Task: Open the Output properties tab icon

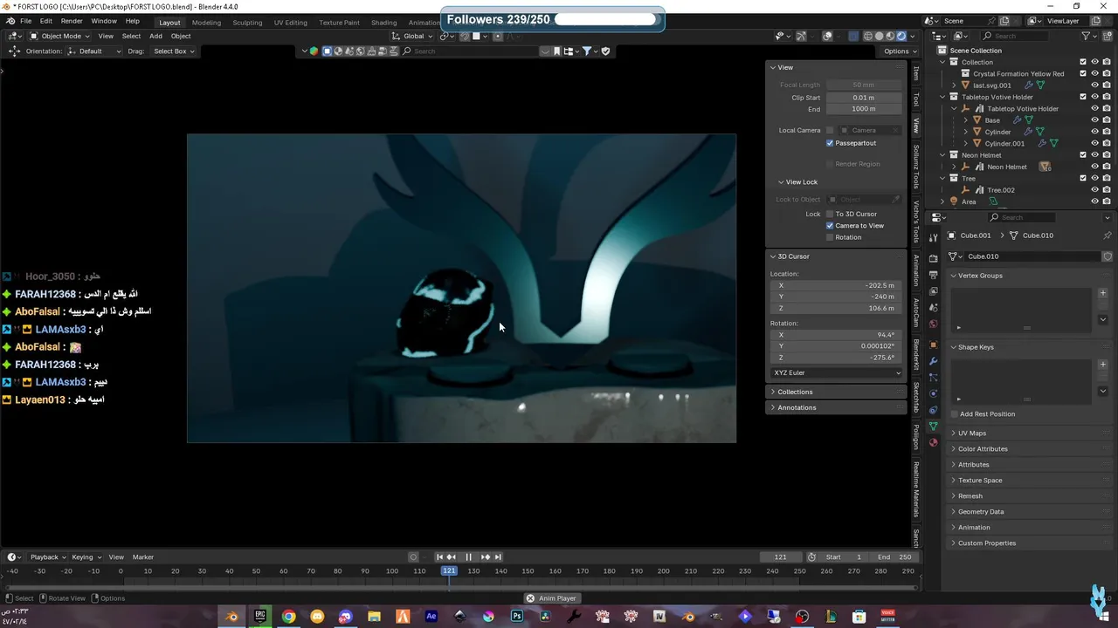Action: [933, 275]
